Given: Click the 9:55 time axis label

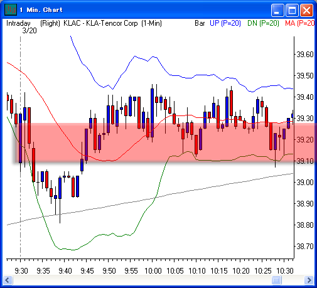Looking at the screenshot, I should pyautogui.click(x=131, y=271).
